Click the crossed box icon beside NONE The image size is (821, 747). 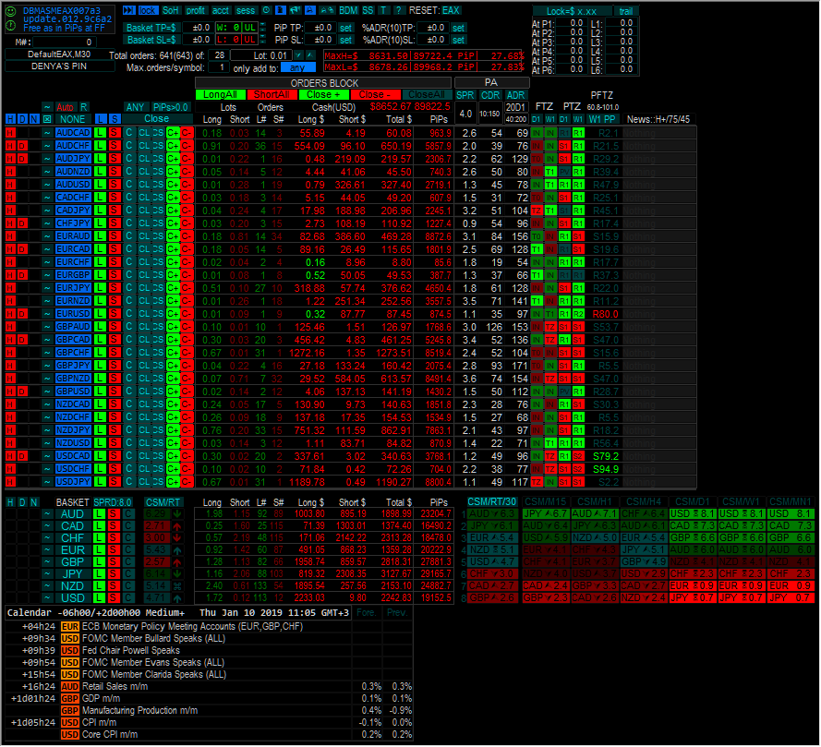46,119
